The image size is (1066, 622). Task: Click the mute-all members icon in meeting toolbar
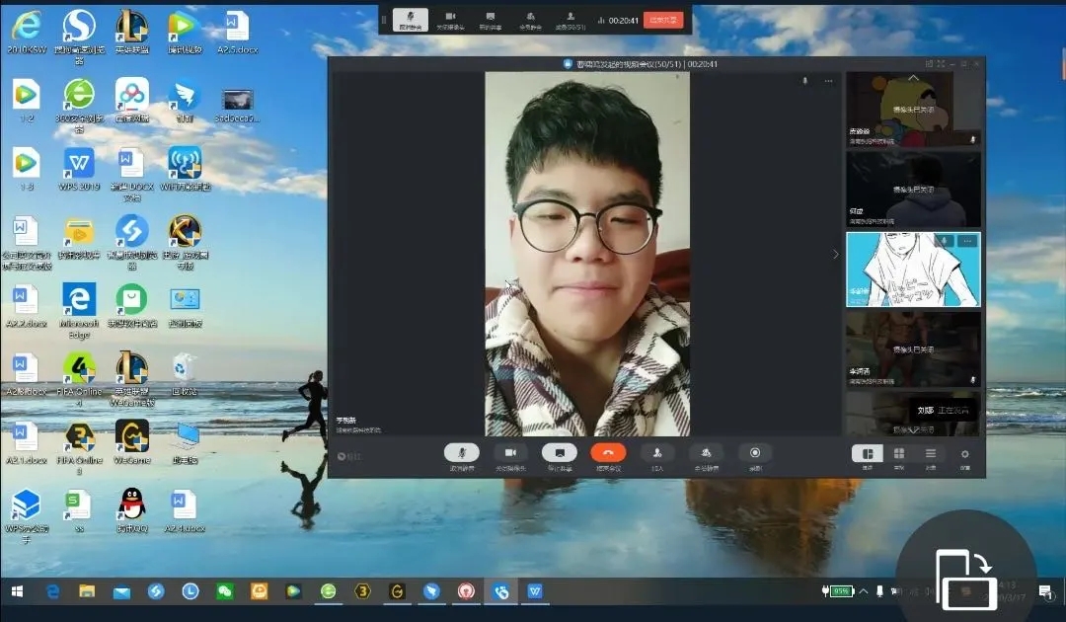(x=706, y=453)
